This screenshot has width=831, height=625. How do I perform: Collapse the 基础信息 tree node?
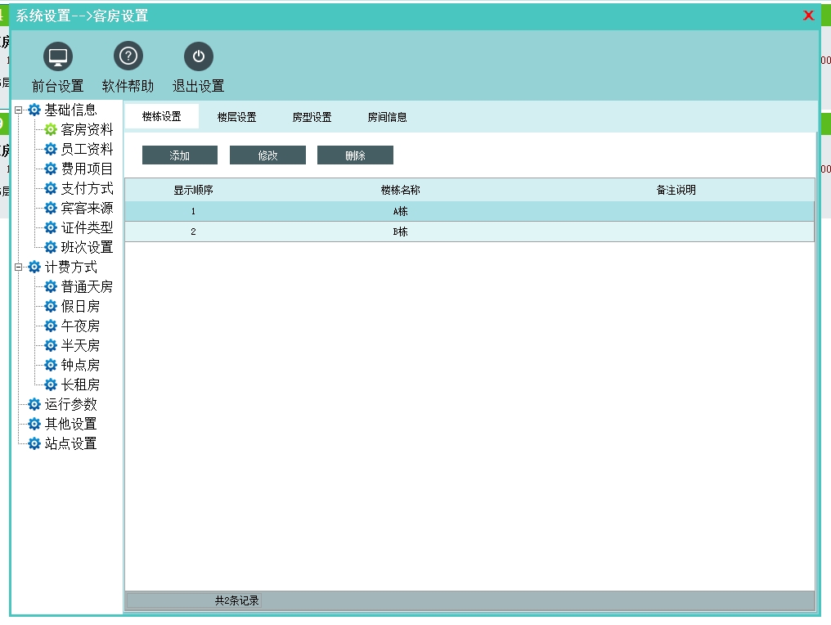coord(19,110)
